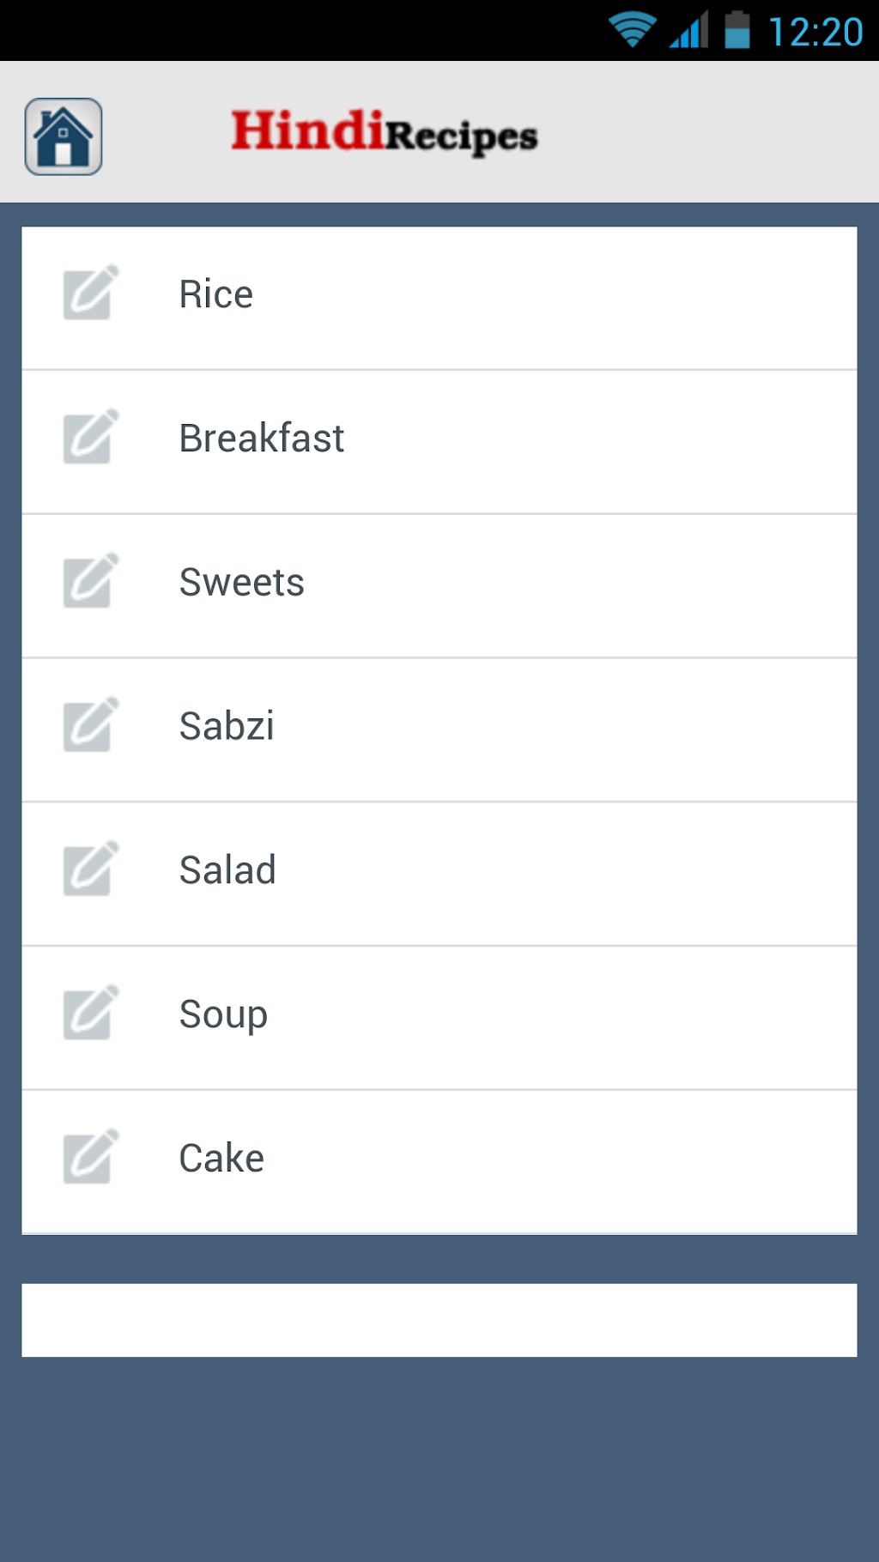
Task: Tap the empty white banner below list
Action: pyautogui.click(x=439, y=1320)
